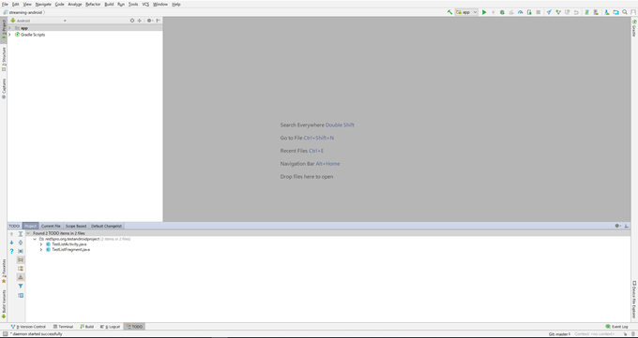Open the filter TODO items funnel icon
Screen dimensions: 638x338
pos(21,286)
